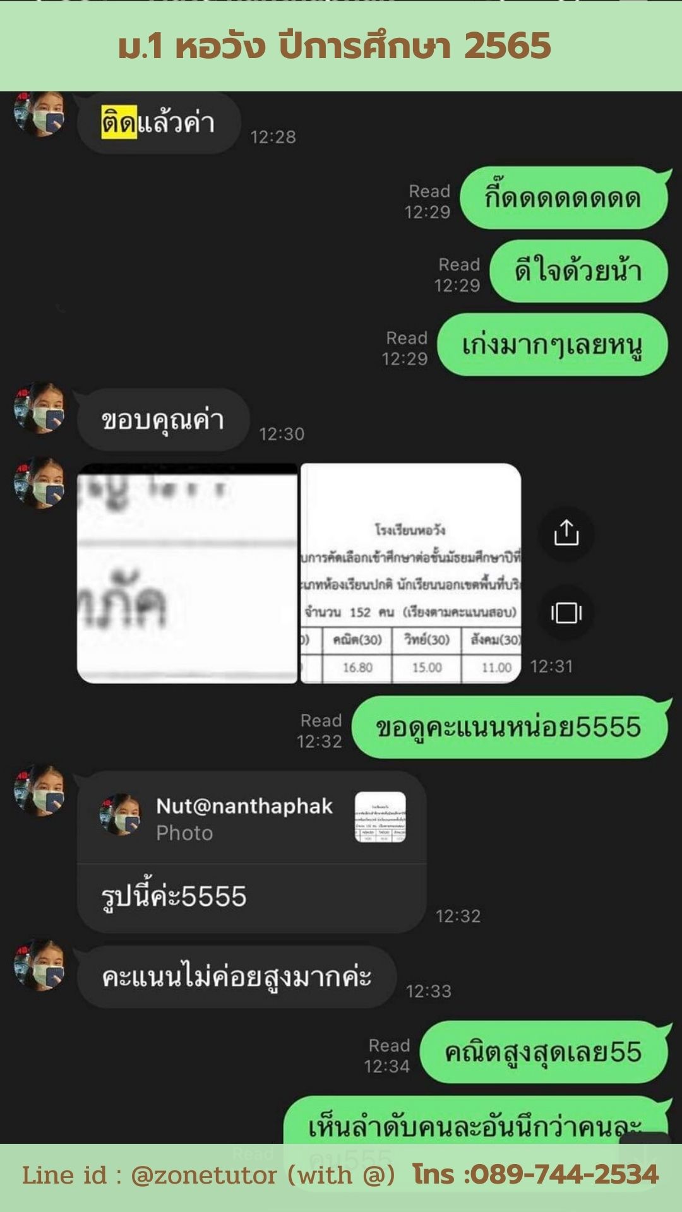Select the ขอดูคะแนนหน่อย5555 bubble
The height and width of the screenshot is (1212, 682).
click(x=510, y=727)
